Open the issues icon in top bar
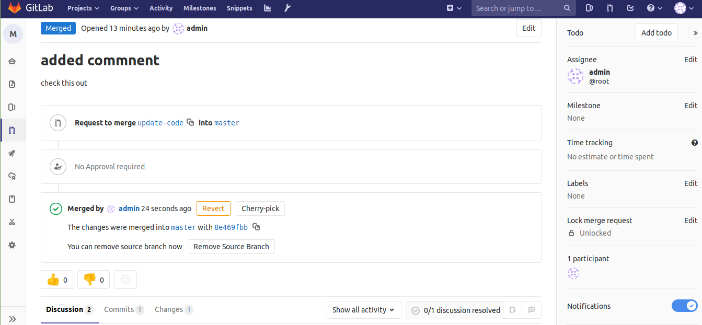This screenshot has width=702, height=325. 589,8
